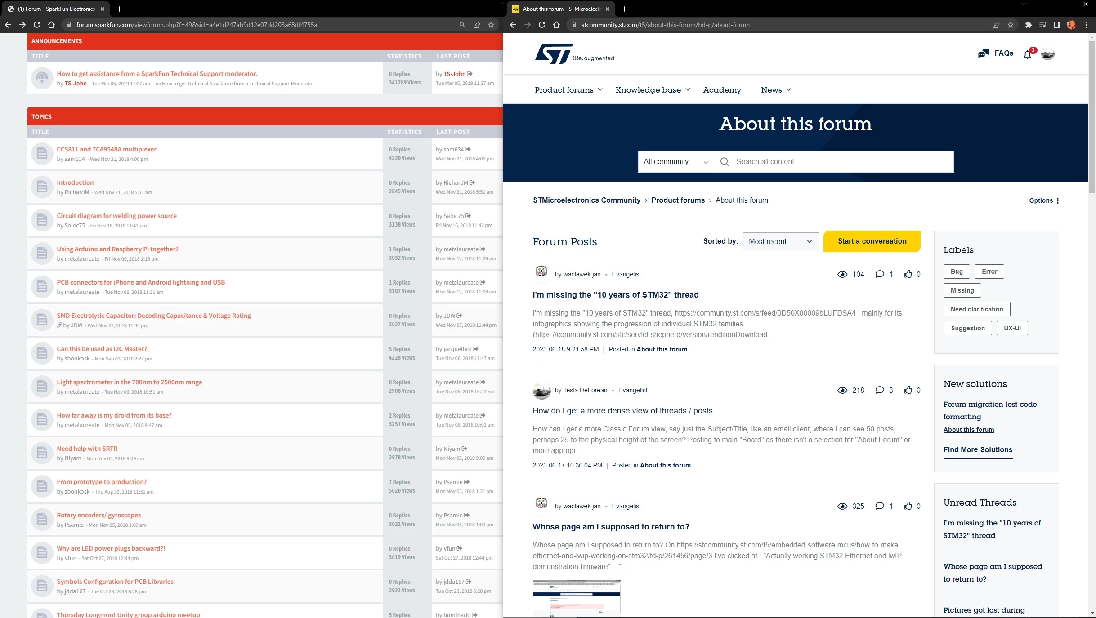Switch to About this forum browser tab

click(x=561, y=9)
